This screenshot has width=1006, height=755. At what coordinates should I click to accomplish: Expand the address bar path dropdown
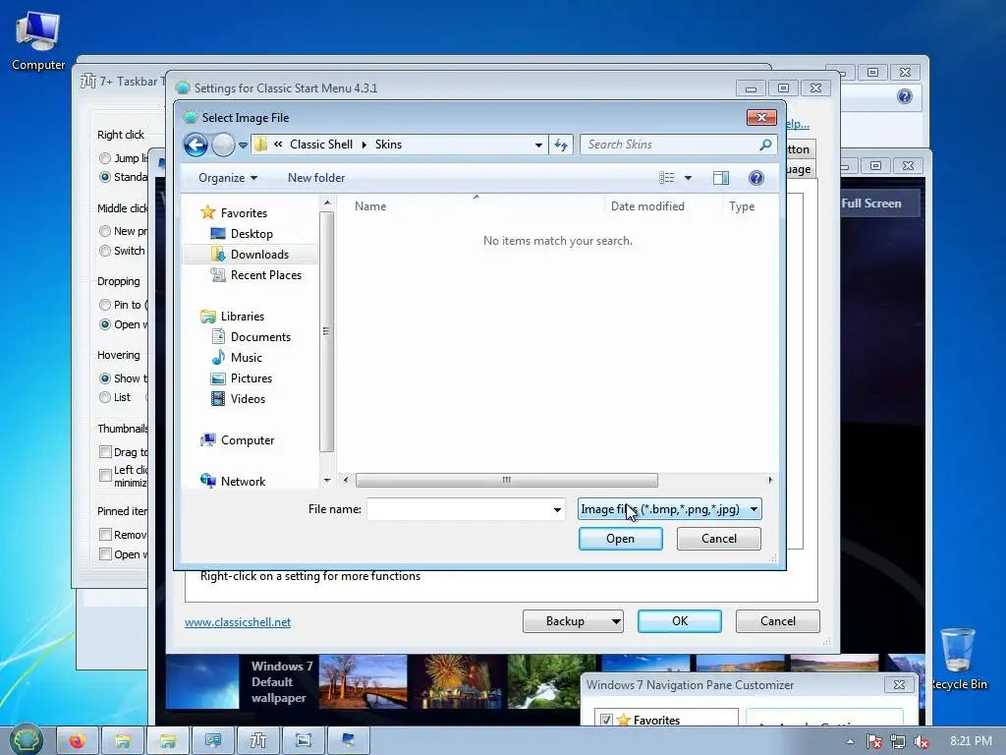point(538,145)
